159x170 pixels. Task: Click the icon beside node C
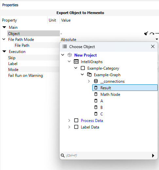(96, 114)
